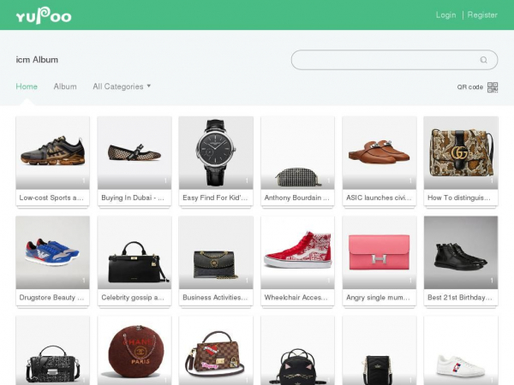Open the pink H clutch thumbnail
Viewport: 514px width, 385px height.
[x=380, y=252]
